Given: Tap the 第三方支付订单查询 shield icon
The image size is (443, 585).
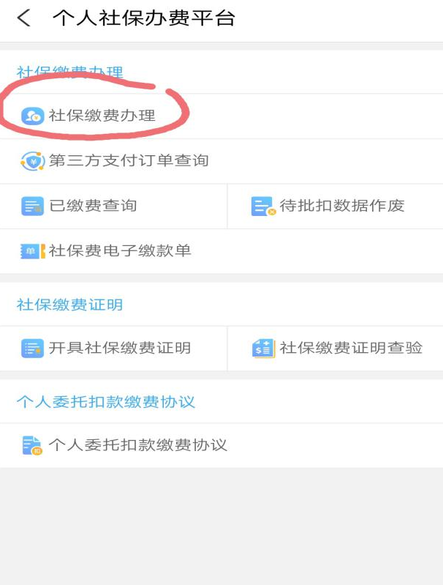Looking at the screenshot, I should [33, 161].
